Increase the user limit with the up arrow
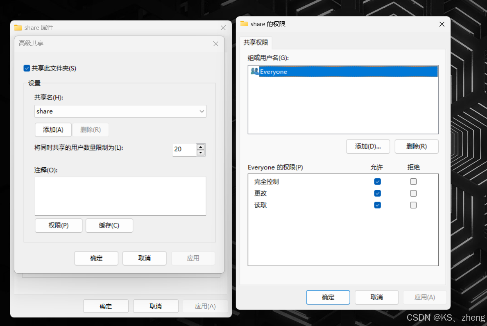487x326 pixels. [x=201, y=147]
